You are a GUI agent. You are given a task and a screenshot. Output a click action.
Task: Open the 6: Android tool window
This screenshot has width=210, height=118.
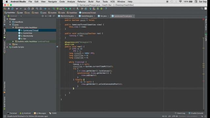pos(25,113)
